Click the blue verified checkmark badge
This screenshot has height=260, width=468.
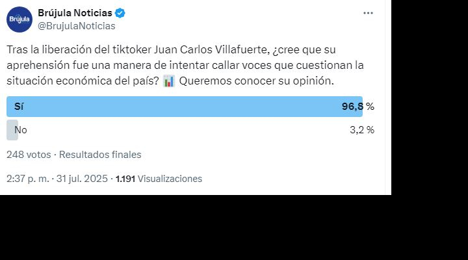(x=120, y=13)
